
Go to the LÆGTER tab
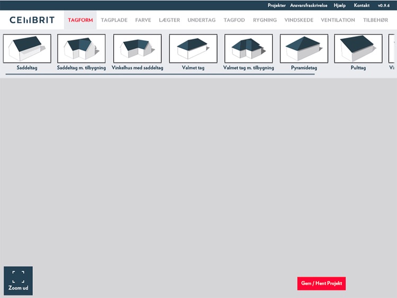(x=169, y=20)
